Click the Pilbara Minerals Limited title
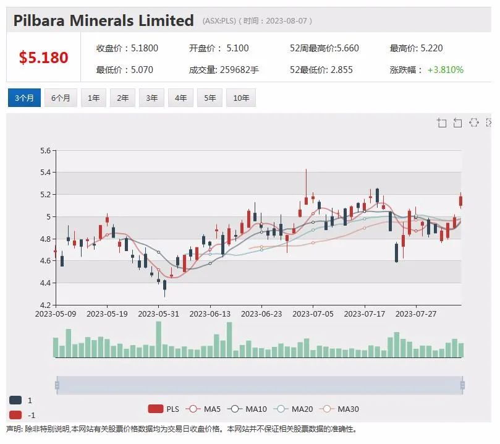 coord(104,20)
